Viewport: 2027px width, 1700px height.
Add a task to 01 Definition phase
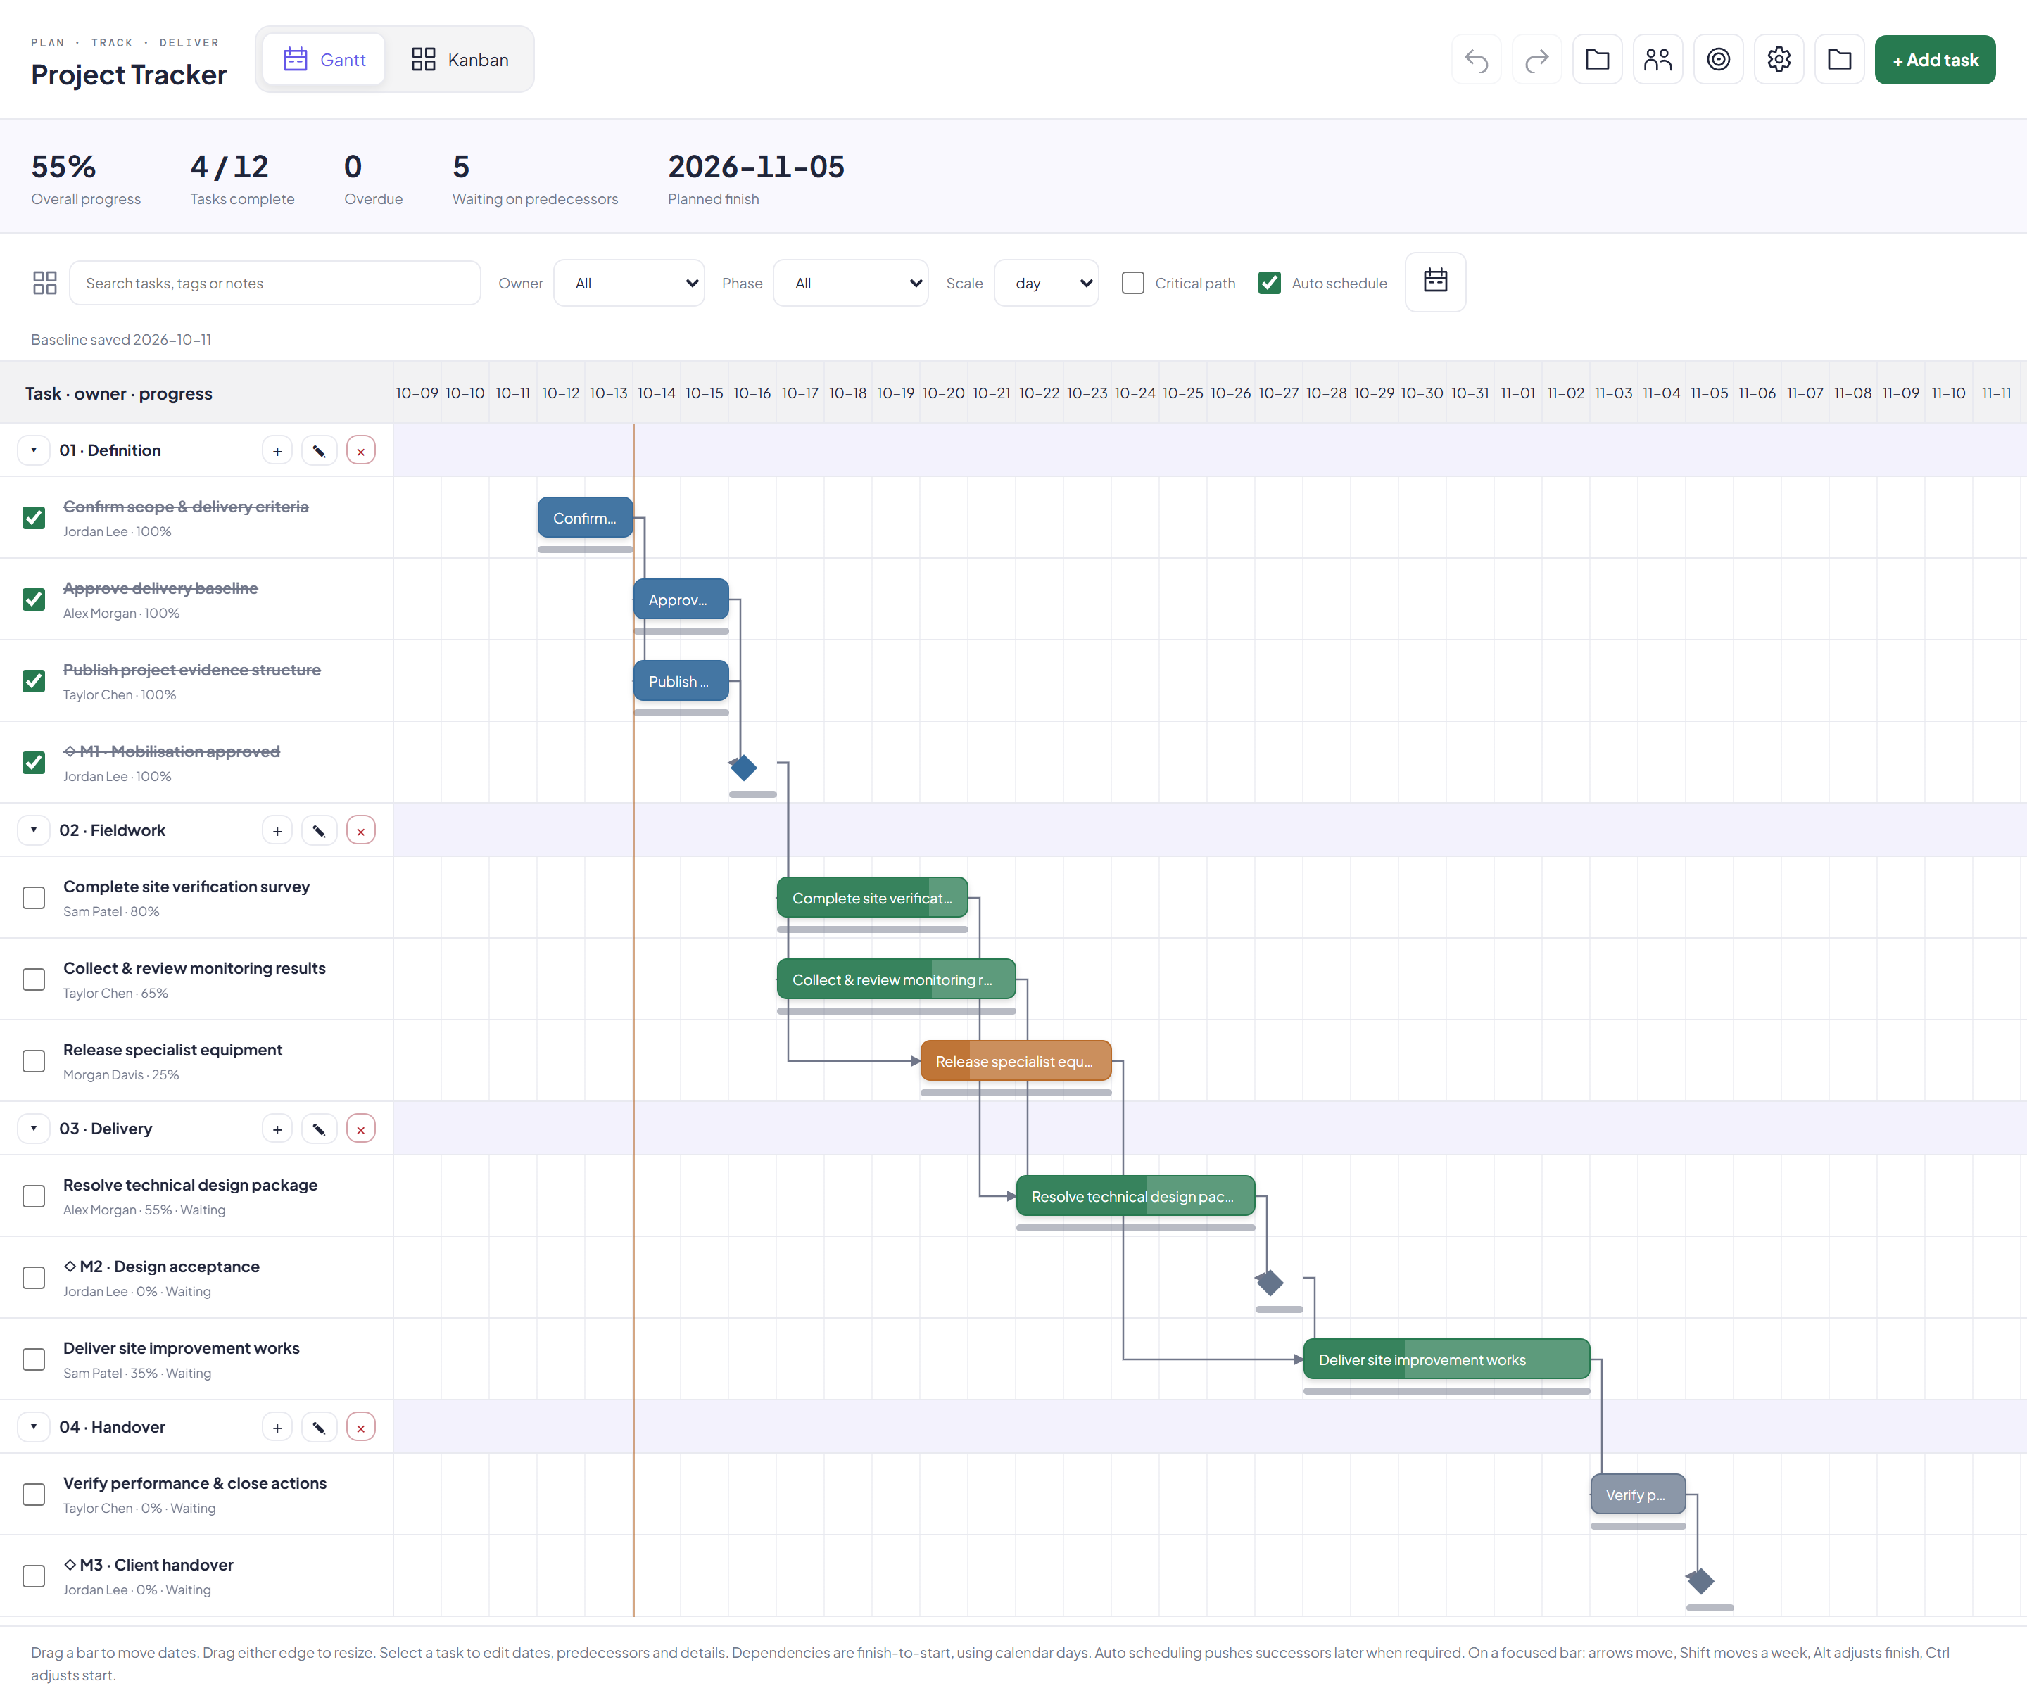click(x=277, y=450)
